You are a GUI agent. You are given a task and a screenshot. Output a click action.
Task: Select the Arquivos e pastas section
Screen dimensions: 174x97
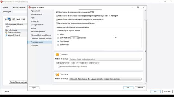click(x=40, y=42)
